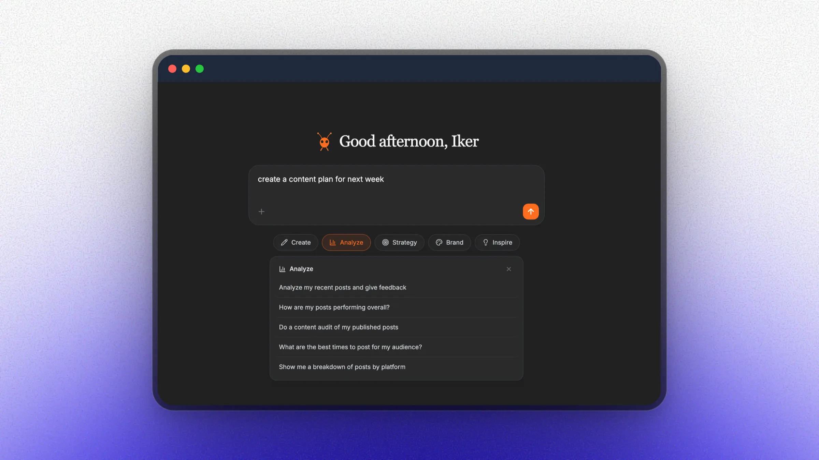Viewport: 819px width, 460px height.
Task: Close the Analyze suggestions panel
Action: [x=509, y=269]
